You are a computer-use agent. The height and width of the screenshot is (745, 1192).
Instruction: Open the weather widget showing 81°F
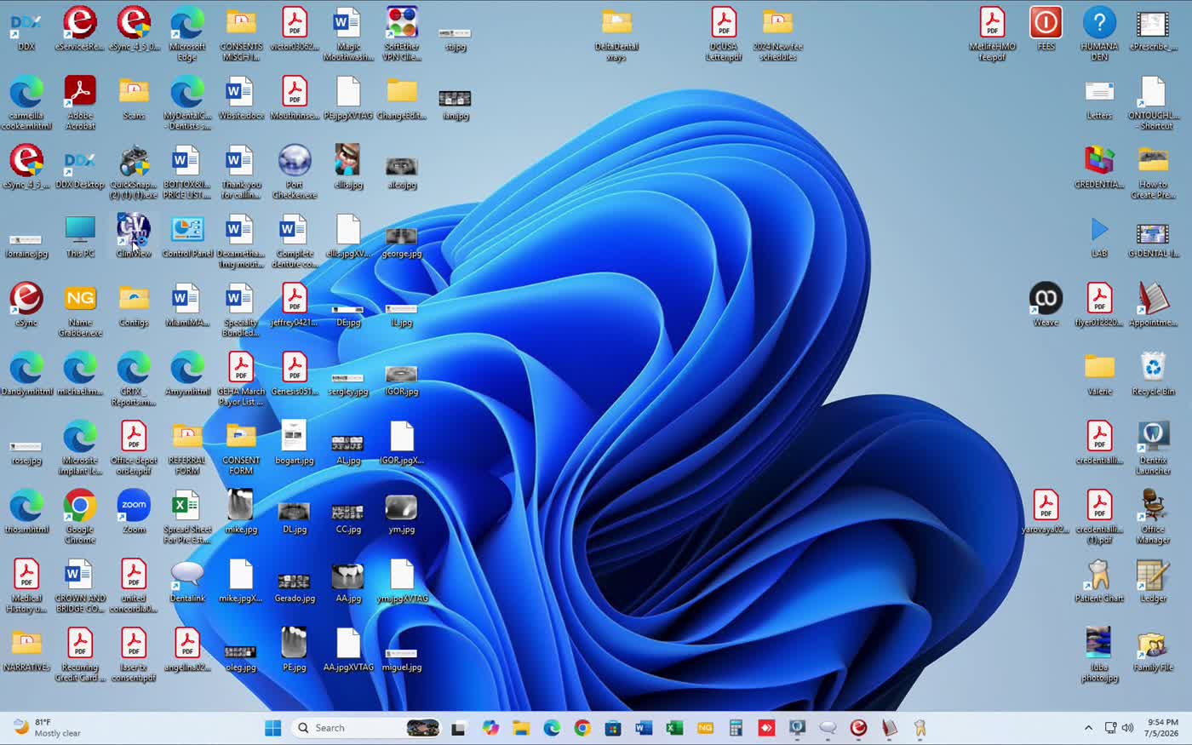point(48,728)
